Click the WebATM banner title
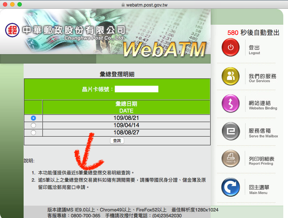Screen dimensions: 288x218 (164, 49)
